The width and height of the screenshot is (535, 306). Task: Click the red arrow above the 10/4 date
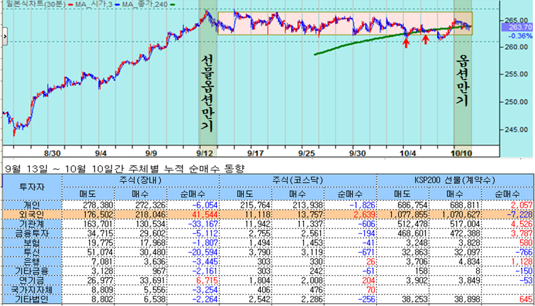406,42
